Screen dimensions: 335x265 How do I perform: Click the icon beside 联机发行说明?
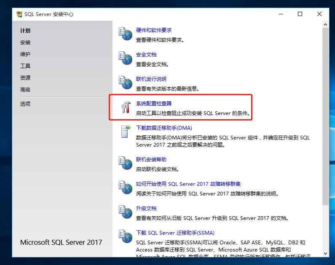(126, 83)
